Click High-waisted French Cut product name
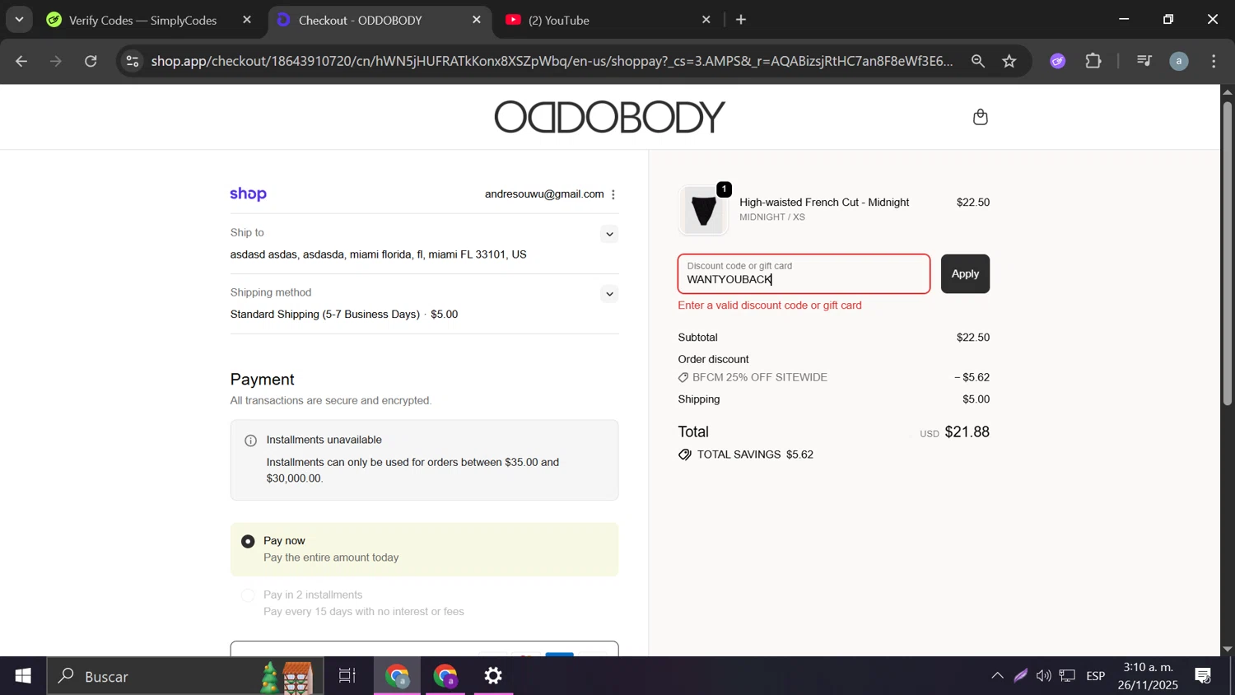 [824, 203]
